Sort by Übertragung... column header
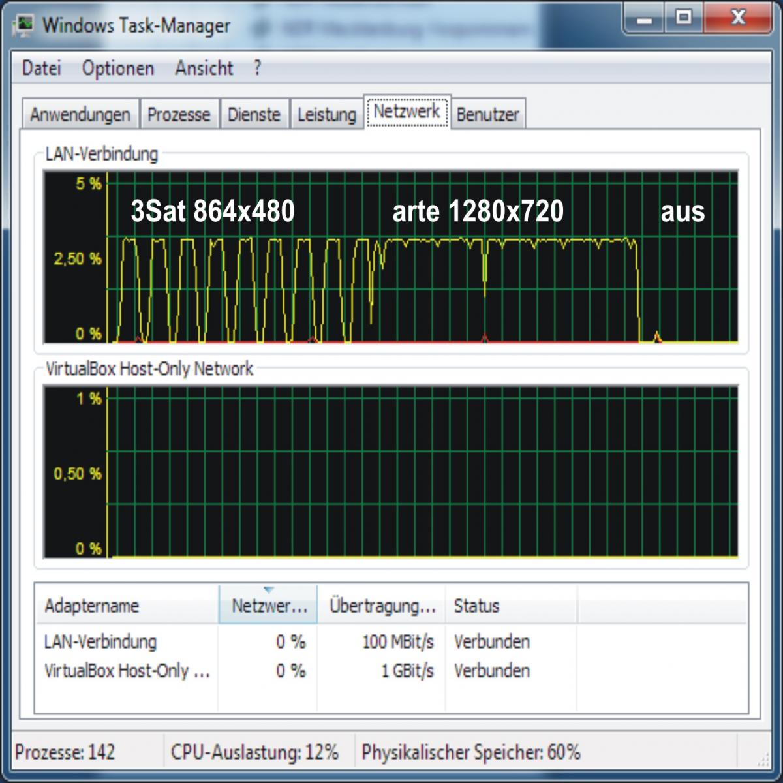This screenshot has width=783, height=783. 382,605
